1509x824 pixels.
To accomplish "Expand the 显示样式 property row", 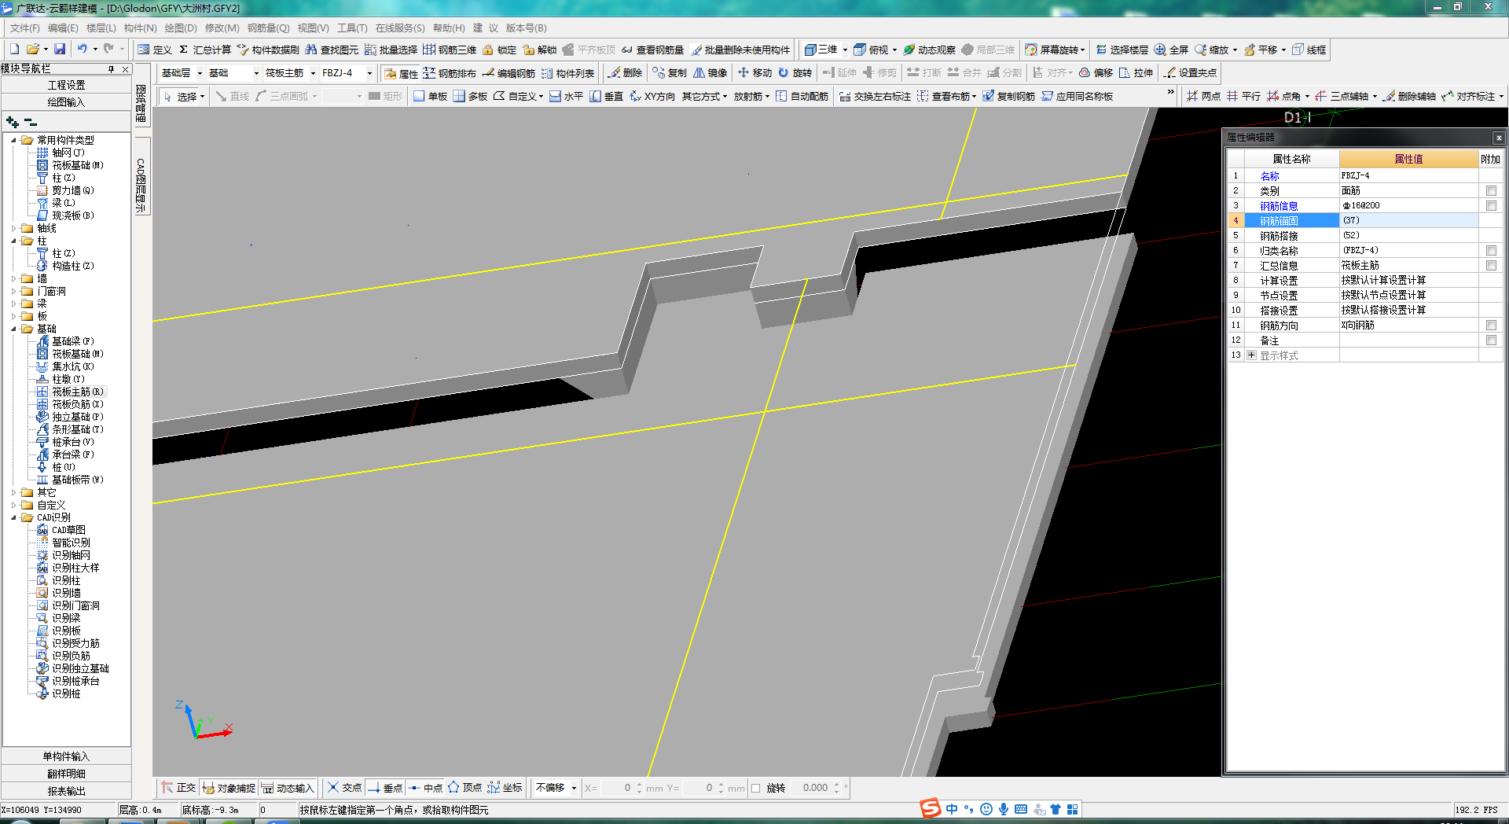I will [1251, 355].
